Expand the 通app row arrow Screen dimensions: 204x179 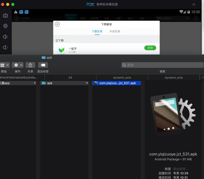pos(35,83)
